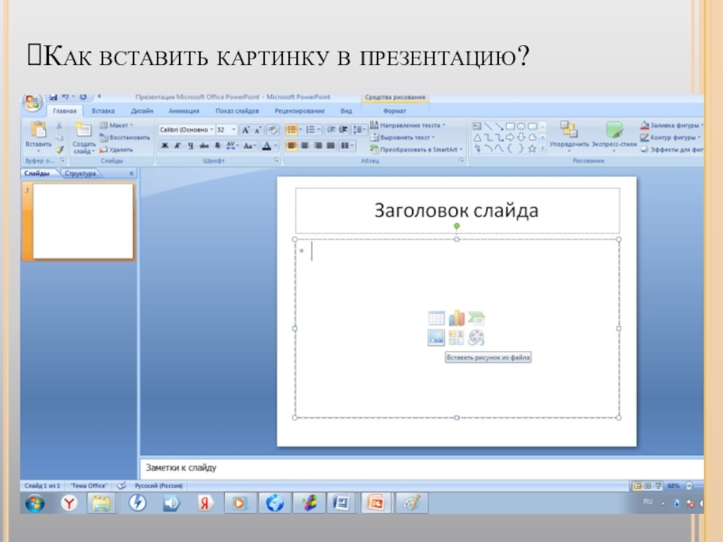
Task: Enable left text alignment
Action: [x=293, y=145]
